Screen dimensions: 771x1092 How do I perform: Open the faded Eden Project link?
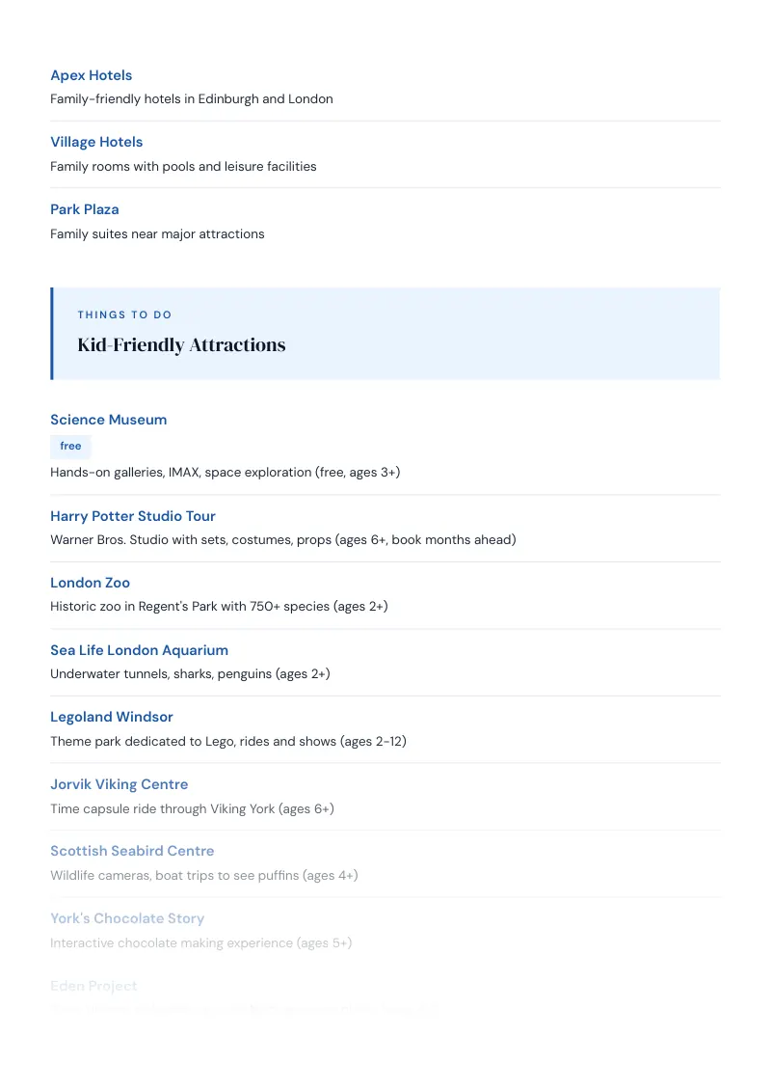93,986
